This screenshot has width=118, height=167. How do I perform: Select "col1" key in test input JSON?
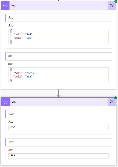[18, 34]
